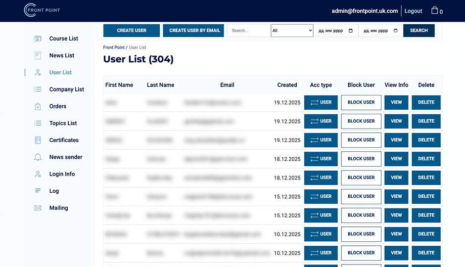Click the Front Point logo
This screenshot has height=267, width=465.
(x=42, y=10)
